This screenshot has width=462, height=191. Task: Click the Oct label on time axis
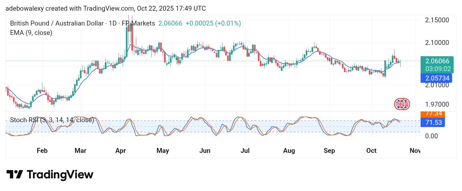(x=371, y=151)
